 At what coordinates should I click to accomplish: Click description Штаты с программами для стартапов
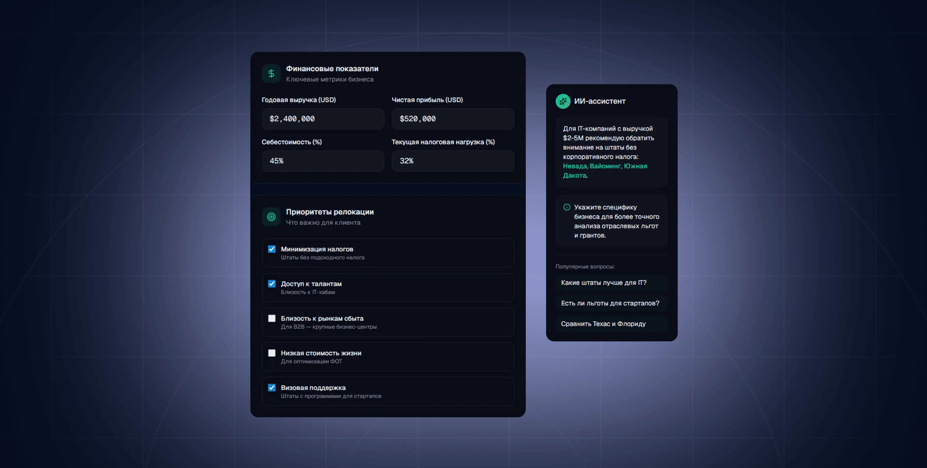point(331,396)
